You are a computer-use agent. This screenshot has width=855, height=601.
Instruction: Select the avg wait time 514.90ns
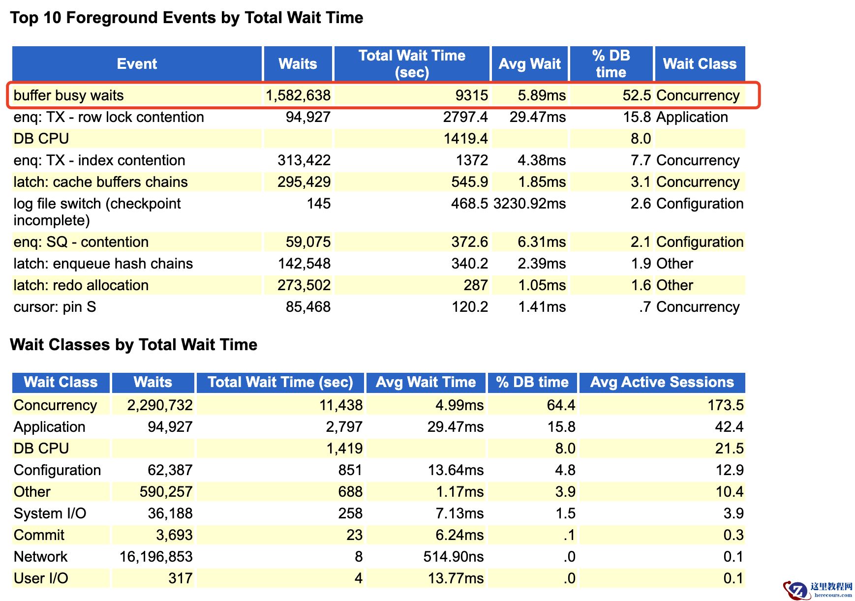[454, 557]
